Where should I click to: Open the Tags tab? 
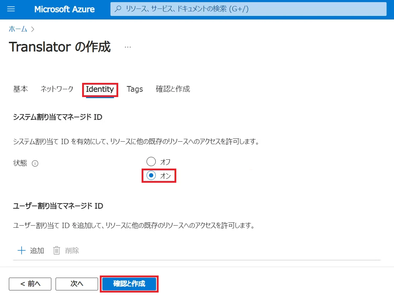click(135, 89)
